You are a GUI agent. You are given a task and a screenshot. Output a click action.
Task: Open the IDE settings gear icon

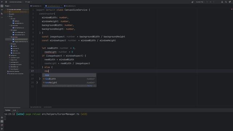230,2
